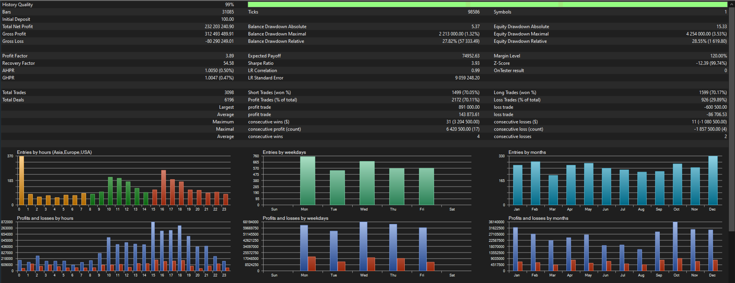Select the Total Trades value "3098"
This screenshot has width=735, height=283.
click(x=229, y=93)
